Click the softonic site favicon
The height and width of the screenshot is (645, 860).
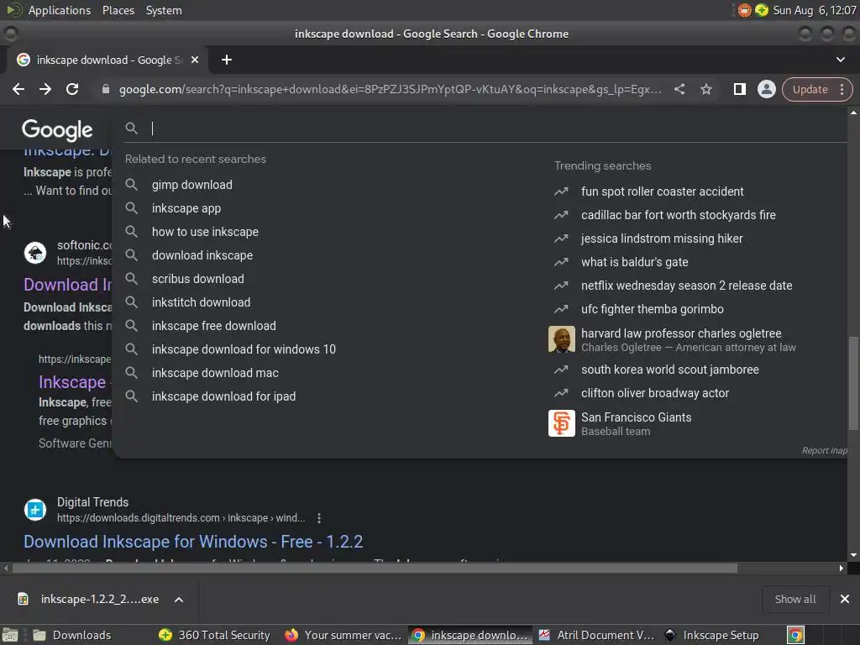pos(35,253)
